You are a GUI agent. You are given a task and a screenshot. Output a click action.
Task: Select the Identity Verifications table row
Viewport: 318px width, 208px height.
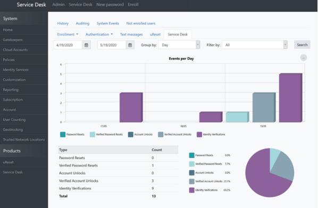coord(118,188)
